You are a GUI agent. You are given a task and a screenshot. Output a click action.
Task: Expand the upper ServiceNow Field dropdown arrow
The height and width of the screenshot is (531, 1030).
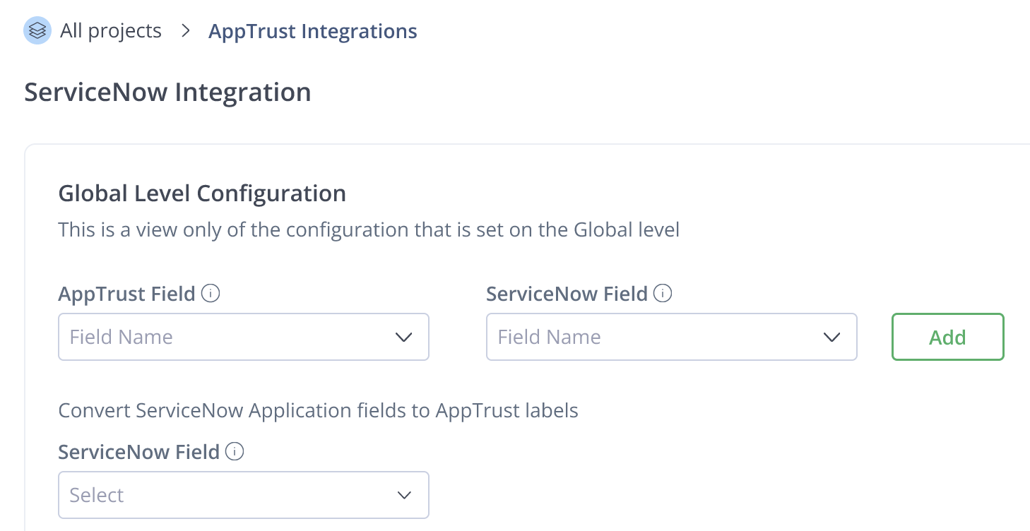point(832,337)
